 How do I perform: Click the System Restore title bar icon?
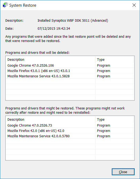[x=5, y=5]
